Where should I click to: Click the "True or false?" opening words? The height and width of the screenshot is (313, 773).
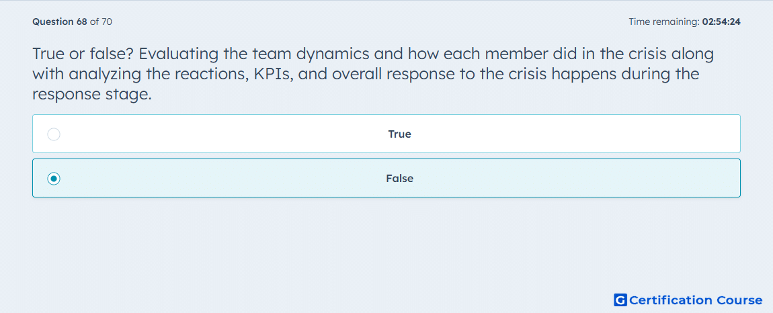point(83,54)
